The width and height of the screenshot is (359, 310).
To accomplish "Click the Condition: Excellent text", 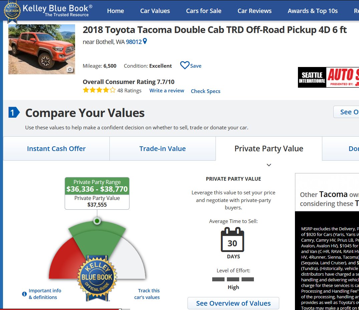I will coord(148,66).
